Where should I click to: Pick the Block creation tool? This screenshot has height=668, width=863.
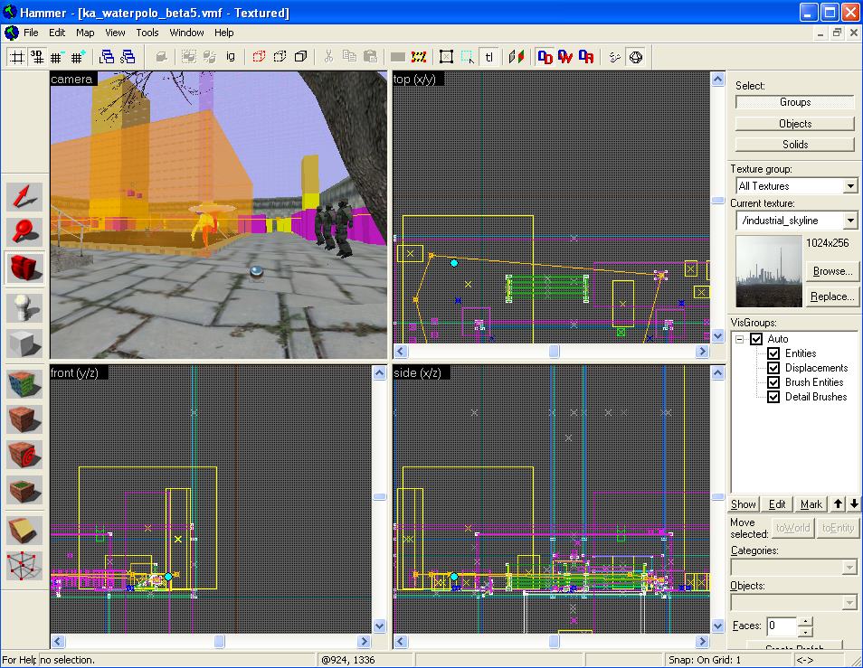pos(25,343)
